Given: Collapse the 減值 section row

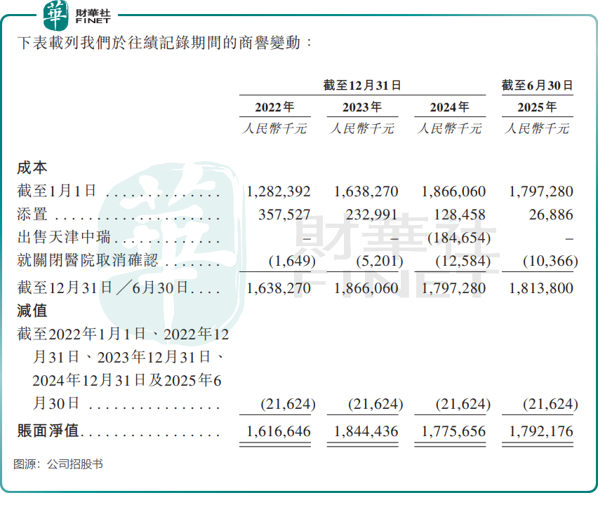Looking at the screenshot, I should point(31,312).
